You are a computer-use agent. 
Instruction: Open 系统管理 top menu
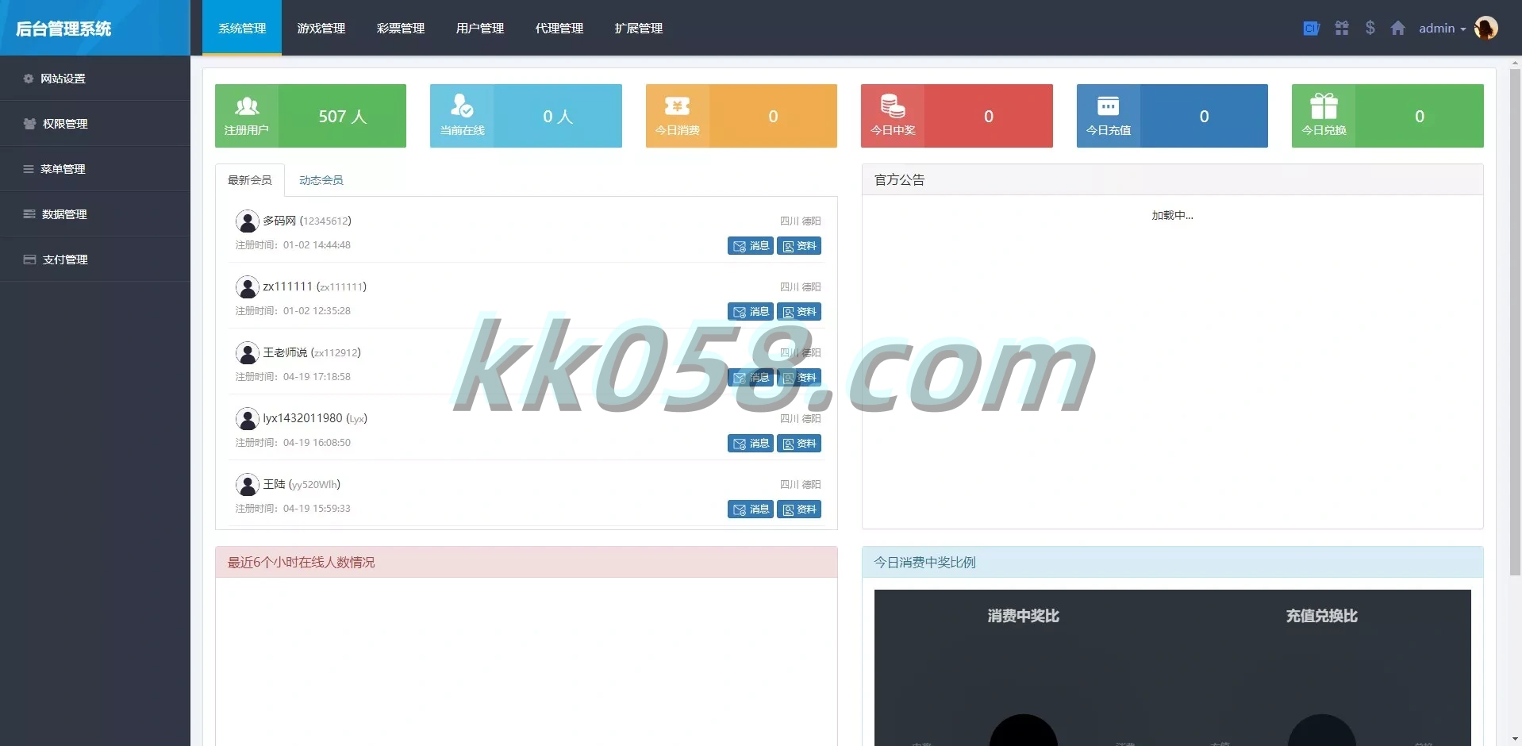point(242,28)
